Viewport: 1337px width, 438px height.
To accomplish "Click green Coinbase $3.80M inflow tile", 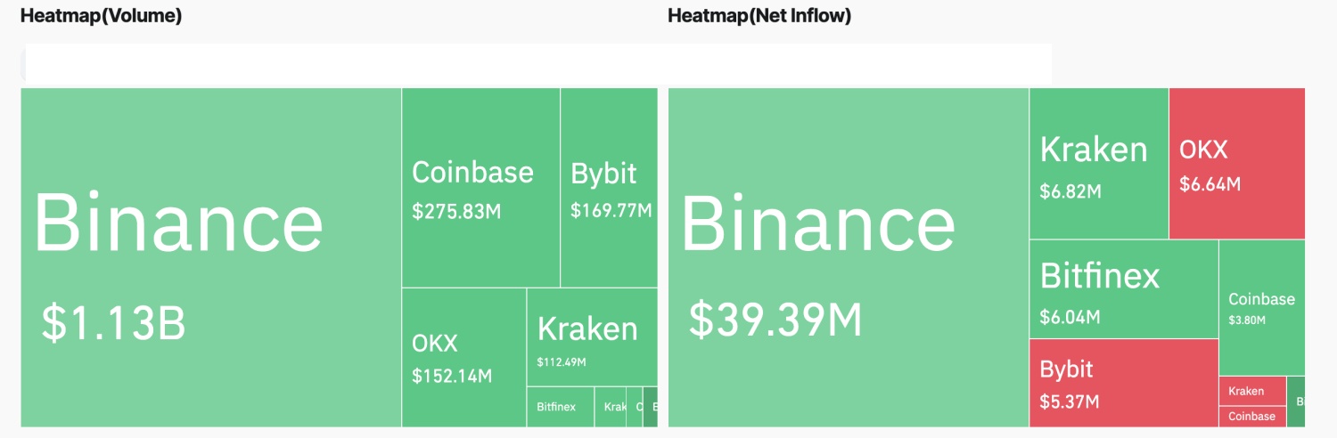I will point(1262,308).
